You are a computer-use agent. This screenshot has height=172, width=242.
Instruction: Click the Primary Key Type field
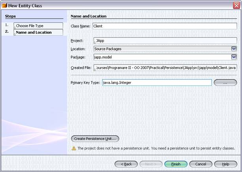[x=157, y=83]
